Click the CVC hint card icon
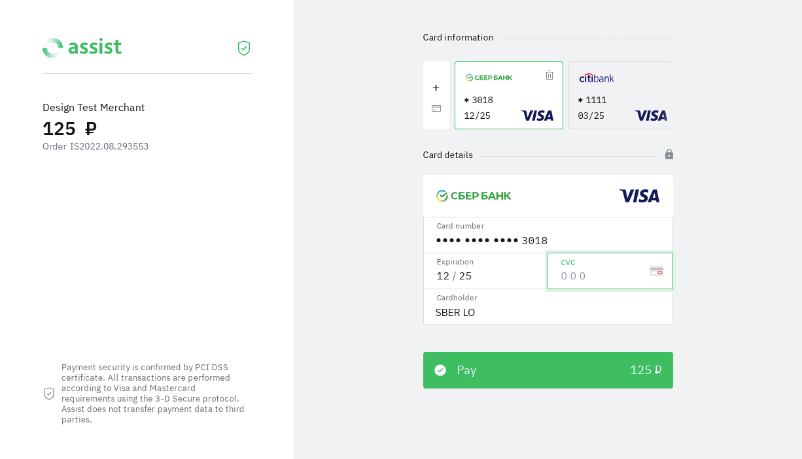The height and width of the screenshot is (459, 802). (x=656, y=271)
